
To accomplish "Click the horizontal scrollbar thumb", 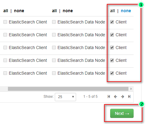I will 68,89.
